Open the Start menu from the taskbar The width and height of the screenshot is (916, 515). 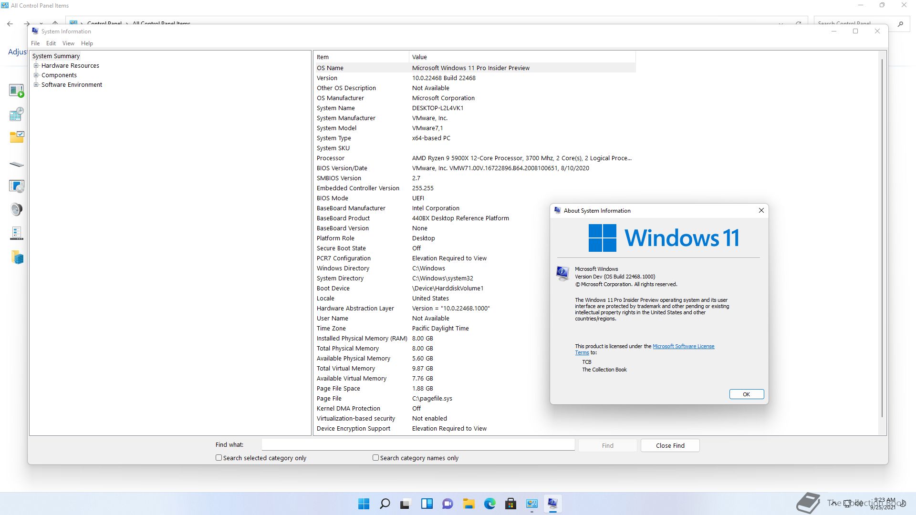(x=364, y=504)
